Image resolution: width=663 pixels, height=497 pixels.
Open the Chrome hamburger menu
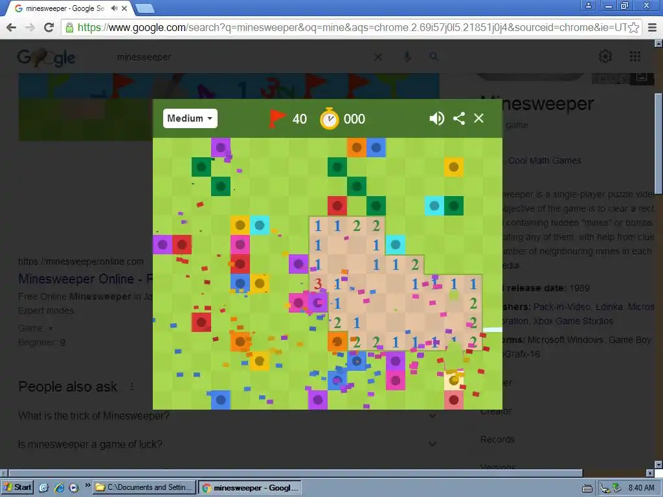[x=653, y=28]
